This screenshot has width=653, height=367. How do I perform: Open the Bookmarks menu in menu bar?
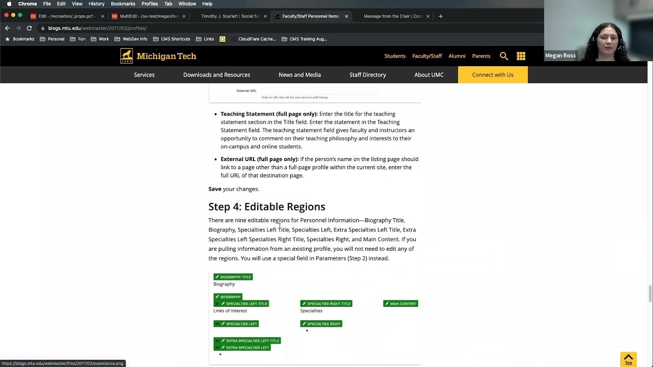(123, 4)
